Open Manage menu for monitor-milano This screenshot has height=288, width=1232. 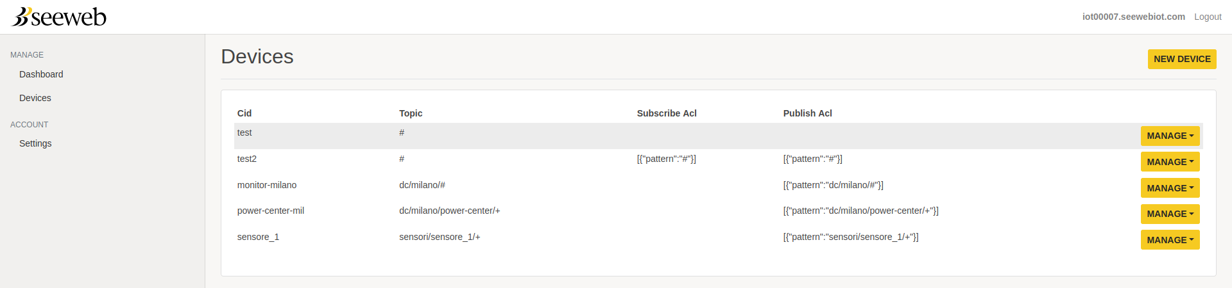pyautogui.click(x=1170, y=188)
